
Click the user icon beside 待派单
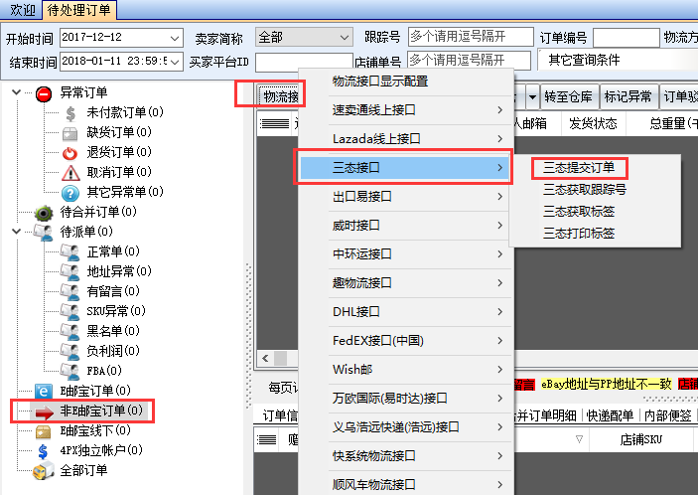coord(44,233)
